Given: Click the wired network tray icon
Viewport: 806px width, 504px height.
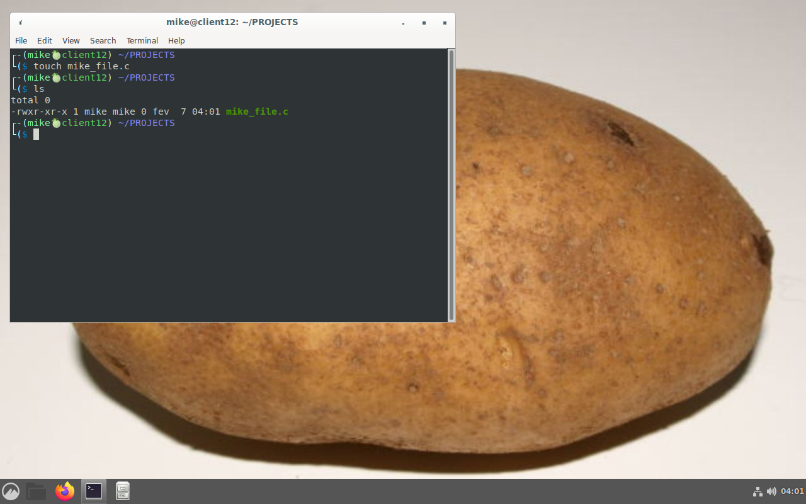Looking at the screenshot, I should coord(758,491).
